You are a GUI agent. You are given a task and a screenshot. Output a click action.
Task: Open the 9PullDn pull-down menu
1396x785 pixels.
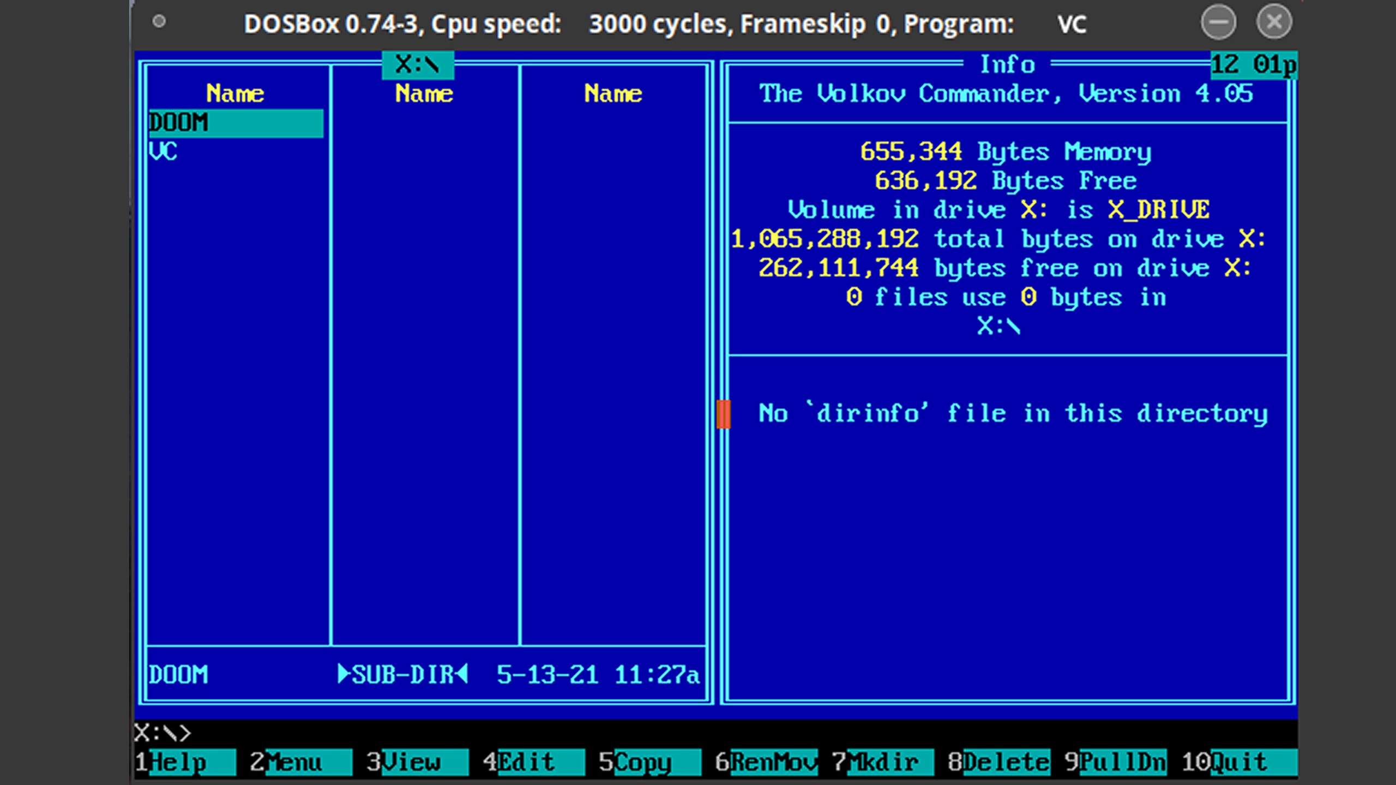click(1115, 762)
